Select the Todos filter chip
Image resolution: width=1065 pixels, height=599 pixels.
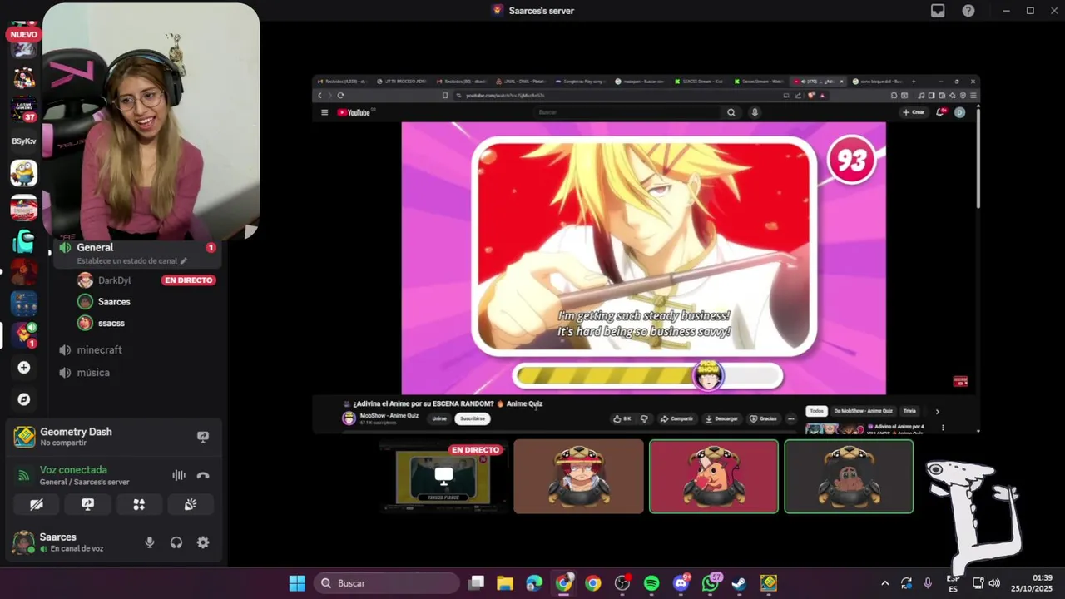point(817,411)
